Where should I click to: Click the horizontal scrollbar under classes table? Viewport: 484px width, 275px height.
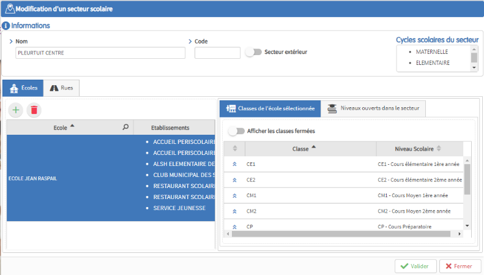click(x=341, y=233)
